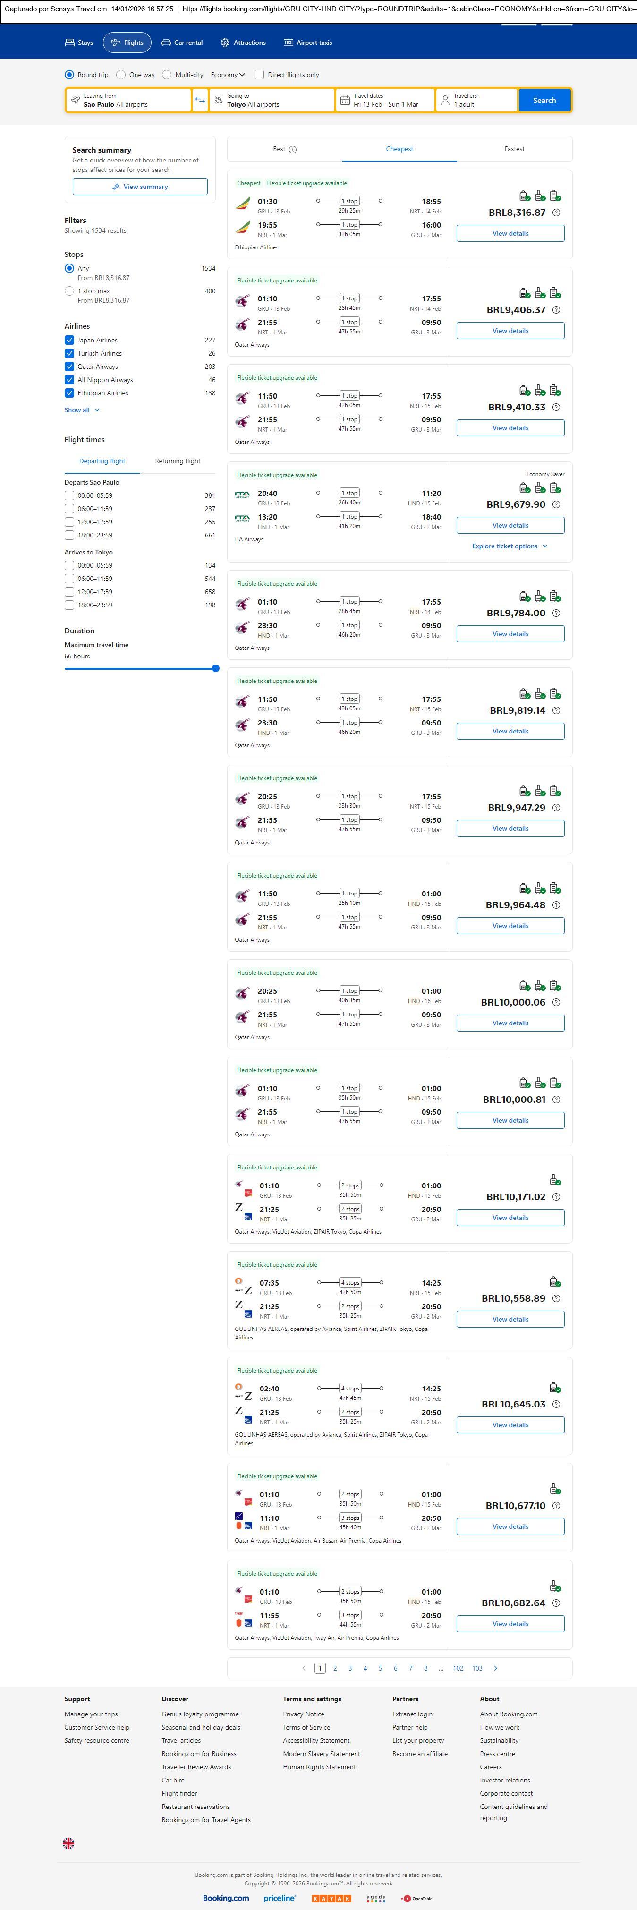This screenshot has height=1910, width=637.
Task: Expand Show all airlines list
Action: (x=82, y=410)
